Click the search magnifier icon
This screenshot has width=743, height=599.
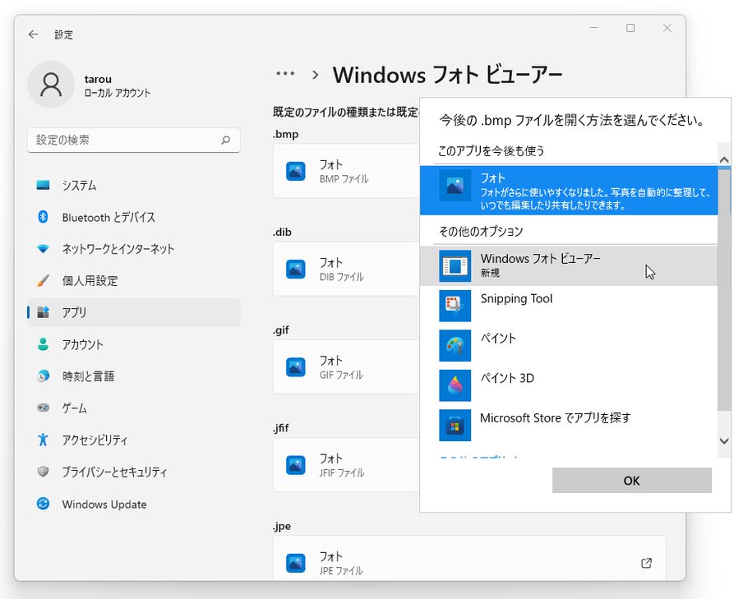[225, 140]
